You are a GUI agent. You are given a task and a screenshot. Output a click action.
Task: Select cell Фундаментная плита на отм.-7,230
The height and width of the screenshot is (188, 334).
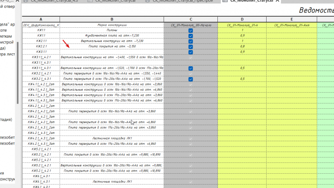112,36
